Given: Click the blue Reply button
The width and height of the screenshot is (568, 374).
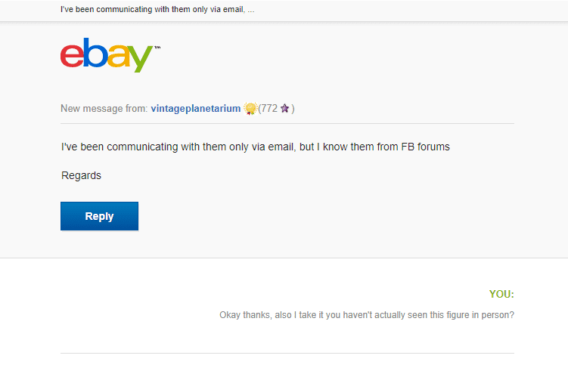Looking at the screenshot, I should pyautogui.click(x=99, y=216).
